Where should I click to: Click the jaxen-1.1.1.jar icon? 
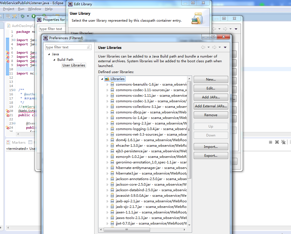(x=112, y=213)
